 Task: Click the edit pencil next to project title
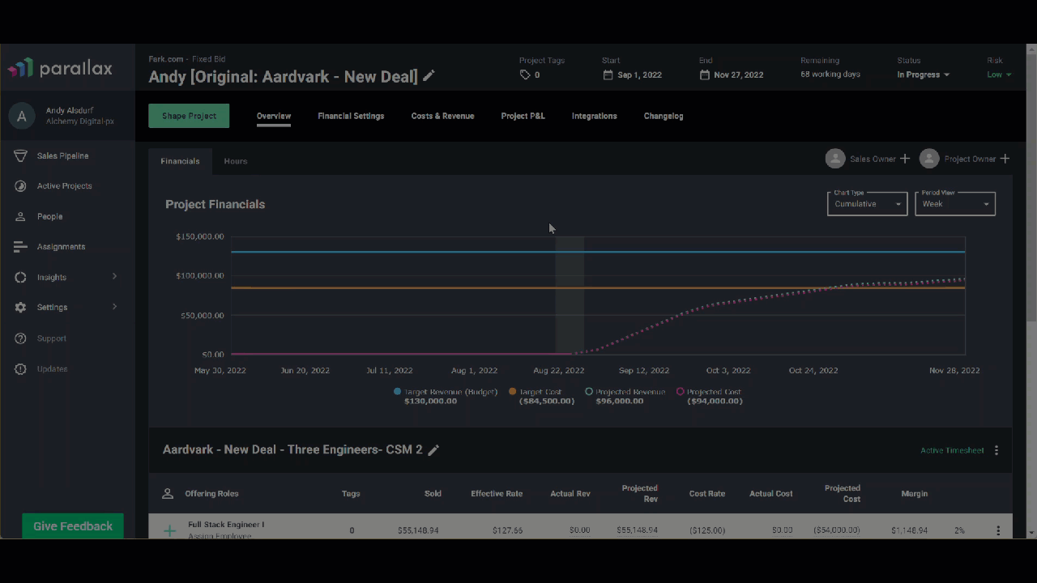pyautogui.click(x=428, y=76)
